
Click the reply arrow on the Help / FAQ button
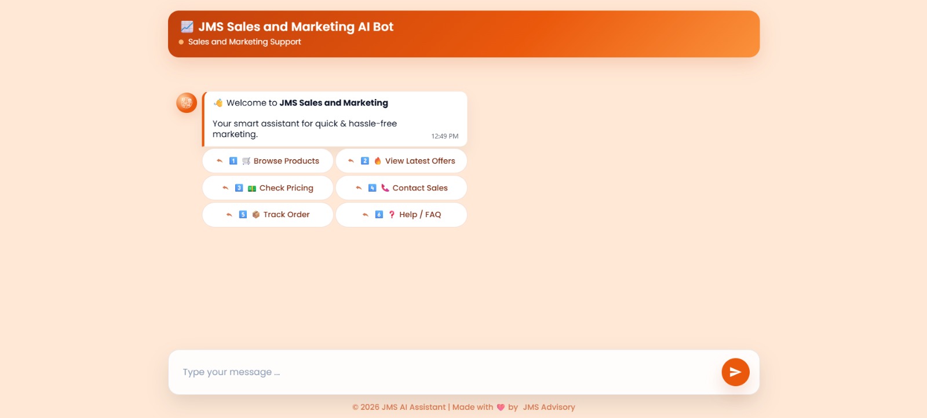click(x=366, y=215)
